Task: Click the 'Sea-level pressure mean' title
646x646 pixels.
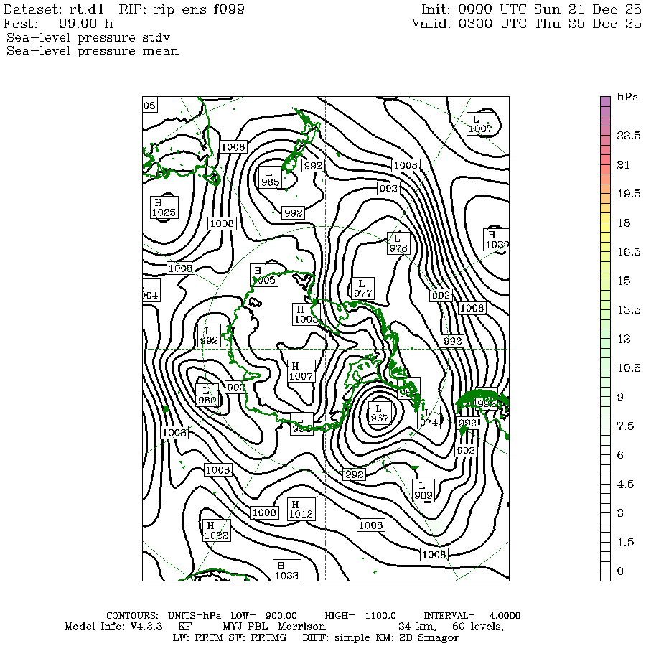Action: click(x=93, y=51)
